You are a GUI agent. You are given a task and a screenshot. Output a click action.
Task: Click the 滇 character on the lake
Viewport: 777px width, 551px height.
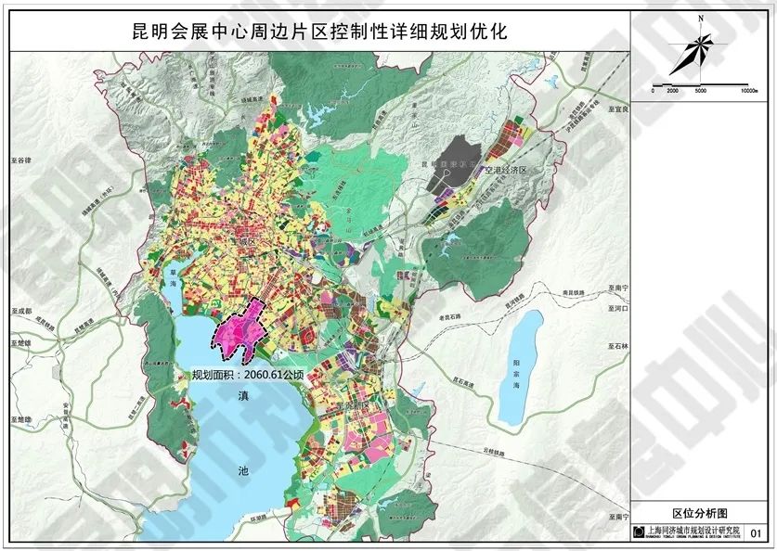[243, 395]
